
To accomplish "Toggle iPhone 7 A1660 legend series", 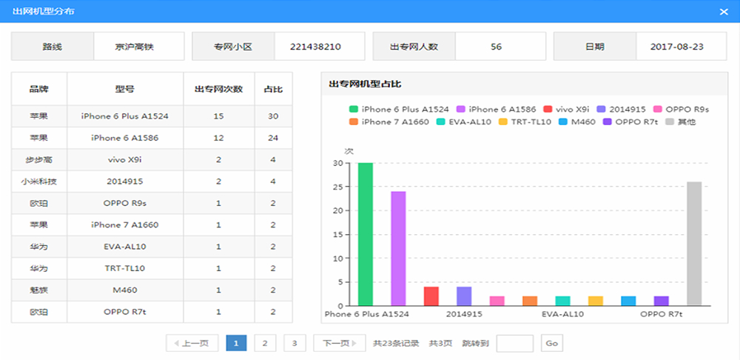I will (388, 122).
